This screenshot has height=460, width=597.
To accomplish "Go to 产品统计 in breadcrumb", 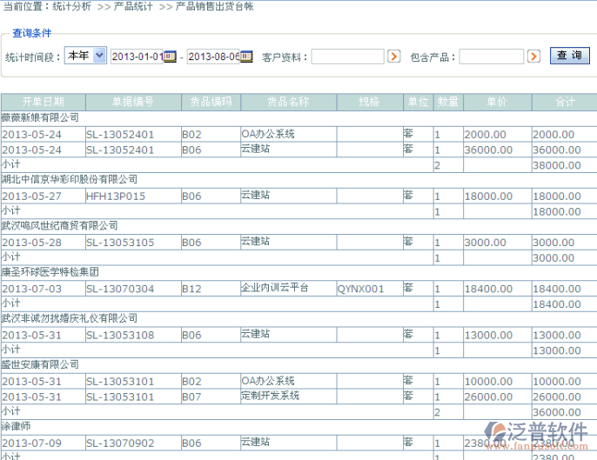I will click(x=133, y=6).
